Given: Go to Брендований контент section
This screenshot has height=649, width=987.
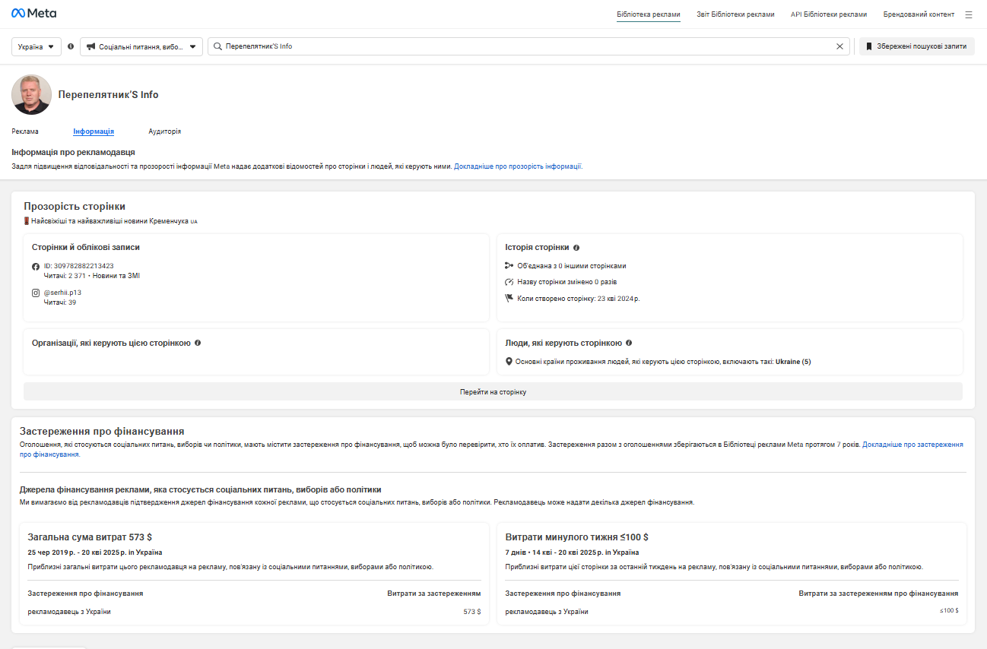Looking at the screenshot, I should pos(919,14).
